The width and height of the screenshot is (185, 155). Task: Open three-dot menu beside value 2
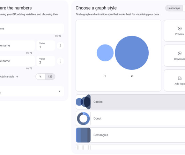click(60, 61)
